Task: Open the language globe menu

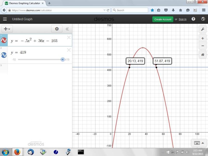Action: [203, 19]
